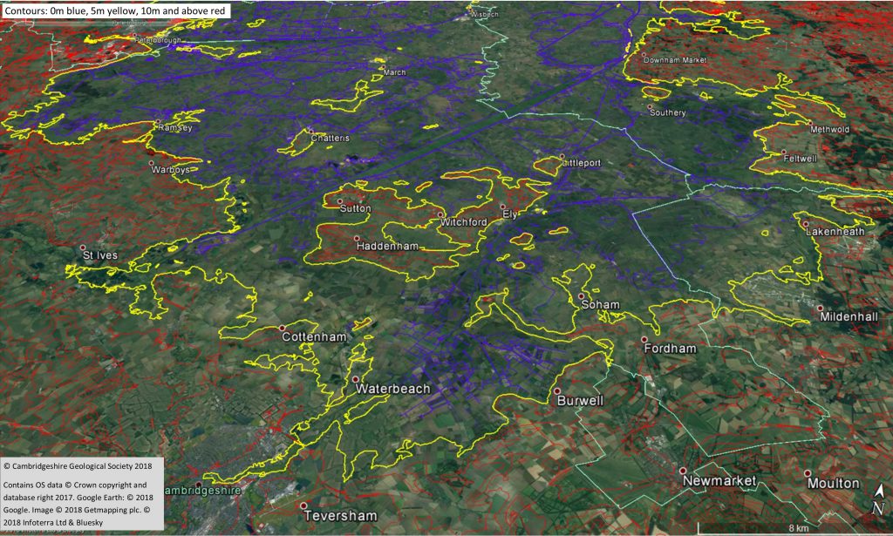
Task: Click the Chatteris town label
Action: [331, 138]
